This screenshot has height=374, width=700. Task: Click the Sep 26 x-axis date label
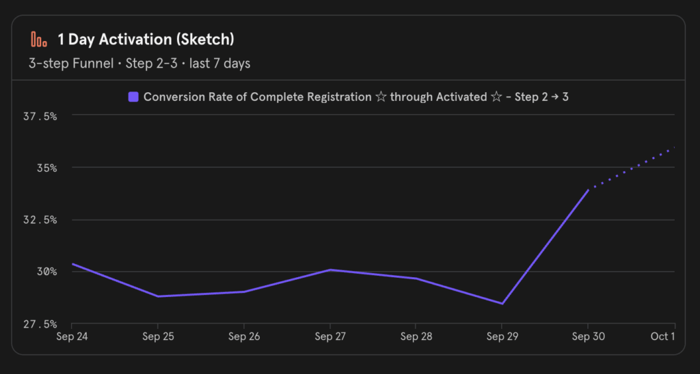pyautogui.click(x=244, y=336)
